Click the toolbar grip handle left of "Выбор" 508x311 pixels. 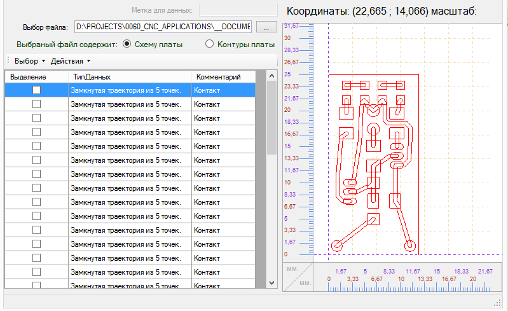coord(8,61)
